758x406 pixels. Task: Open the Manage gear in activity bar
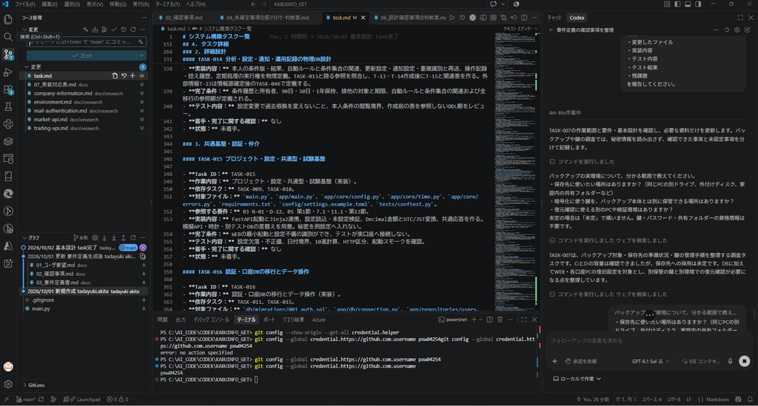pos(8,385)
